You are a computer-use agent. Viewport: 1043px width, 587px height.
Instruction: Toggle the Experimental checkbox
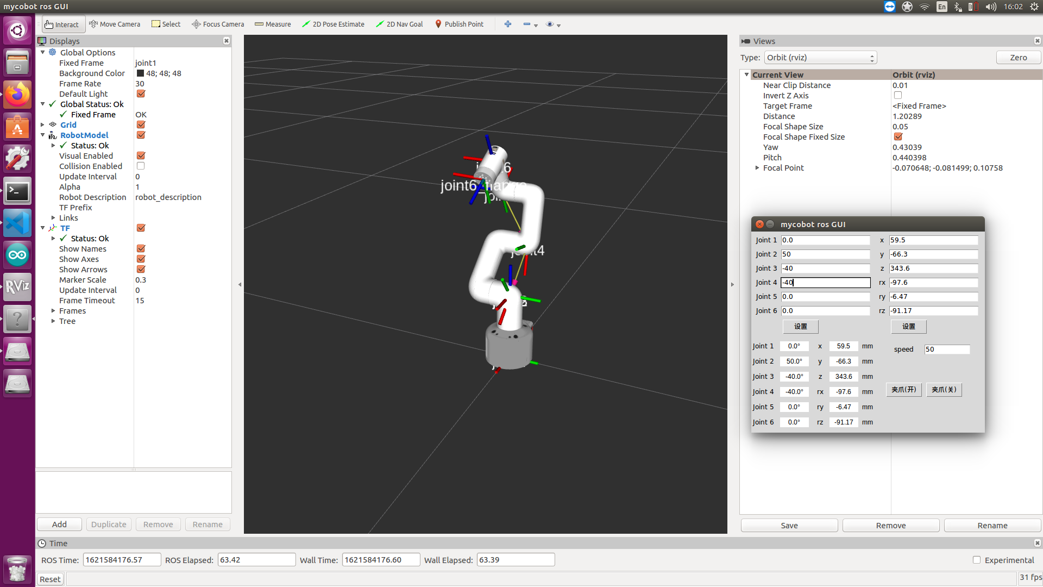tap(976, 560)
